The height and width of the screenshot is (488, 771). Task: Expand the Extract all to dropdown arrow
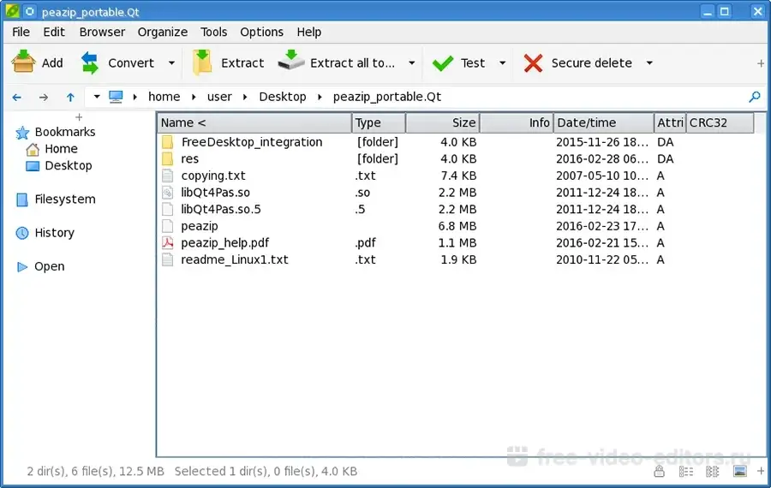411,62
